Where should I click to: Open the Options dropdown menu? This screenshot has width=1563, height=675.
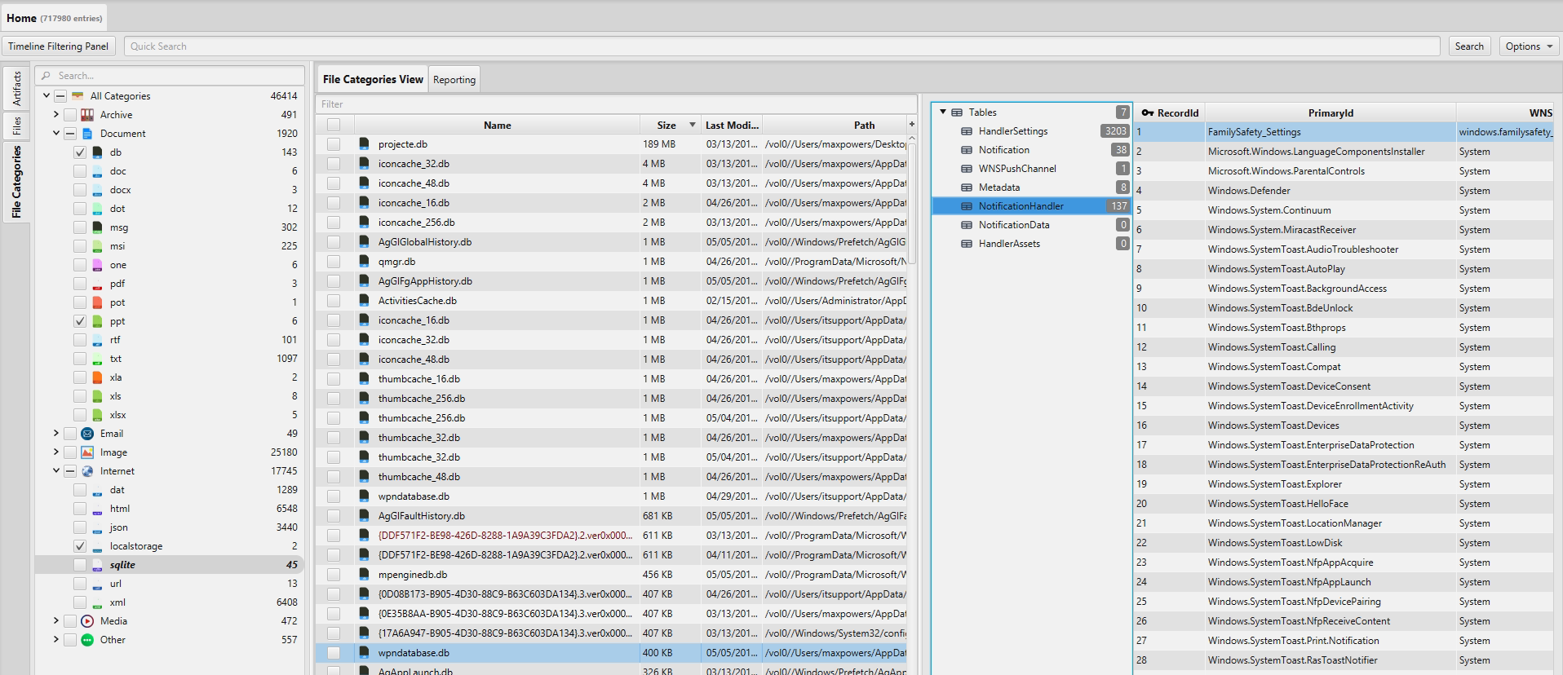click(x=1529, y=46)
